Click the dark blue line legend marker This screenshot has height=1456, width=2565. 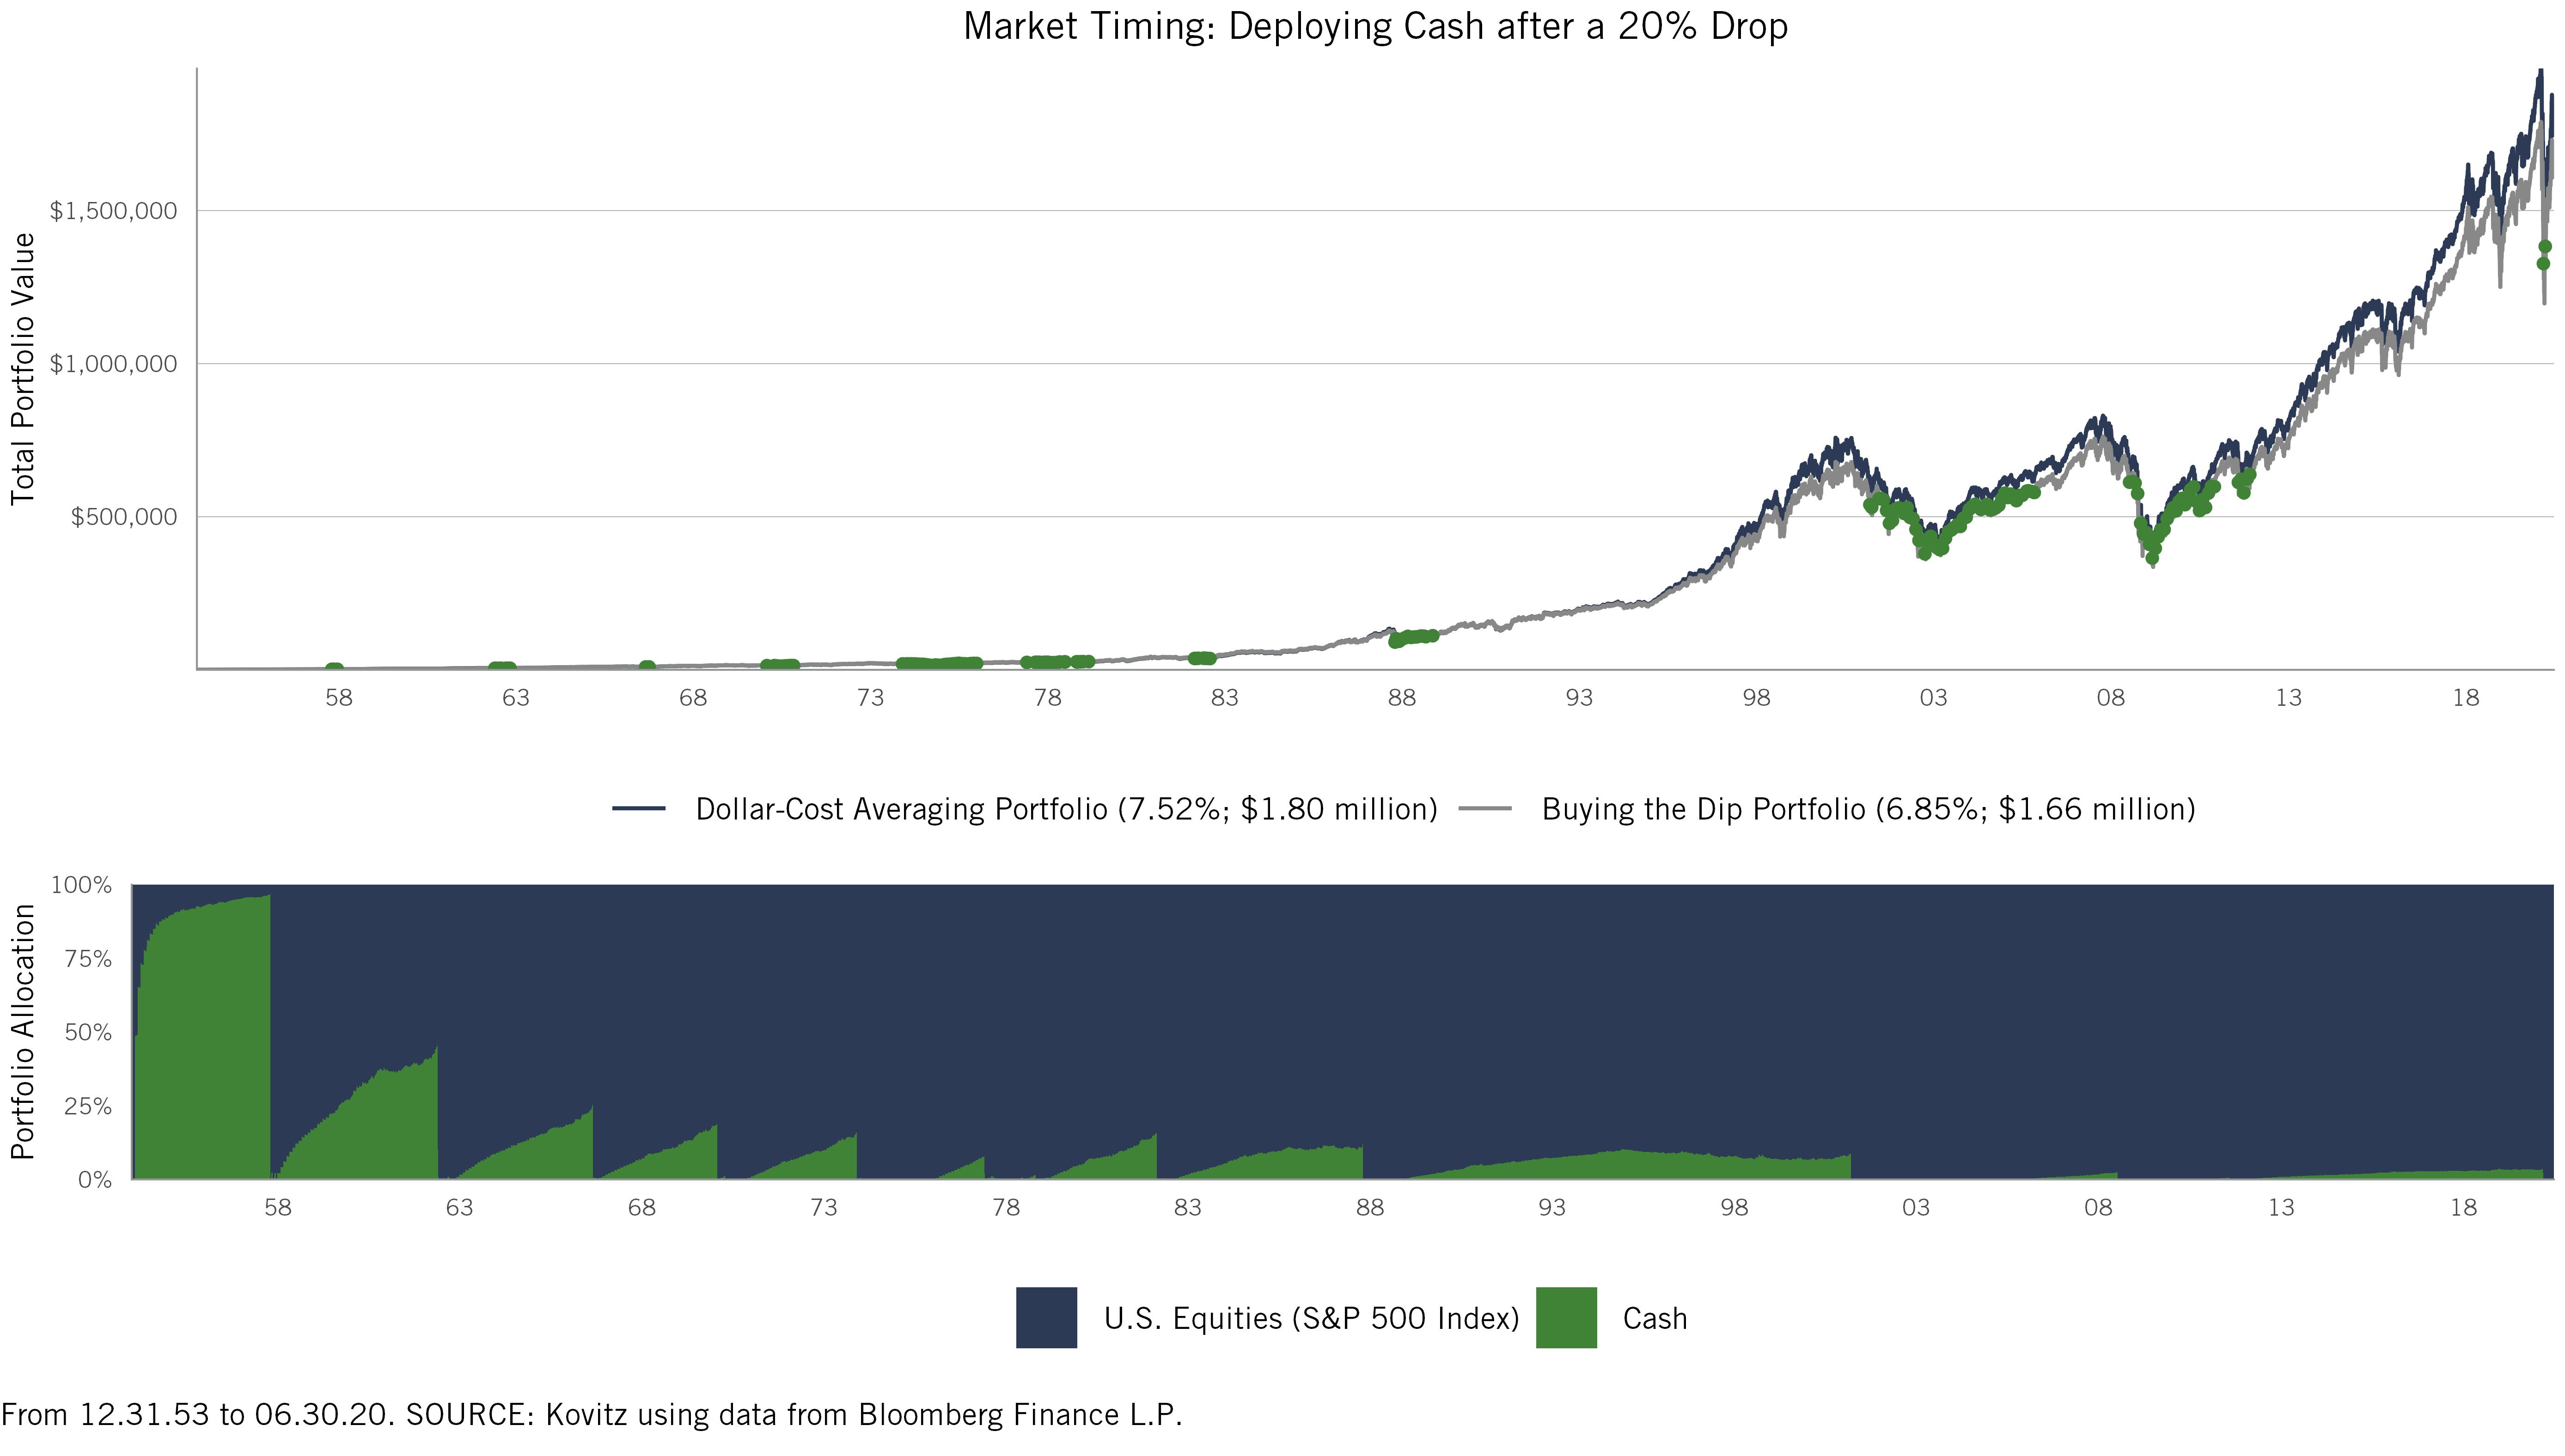point(639,808)
